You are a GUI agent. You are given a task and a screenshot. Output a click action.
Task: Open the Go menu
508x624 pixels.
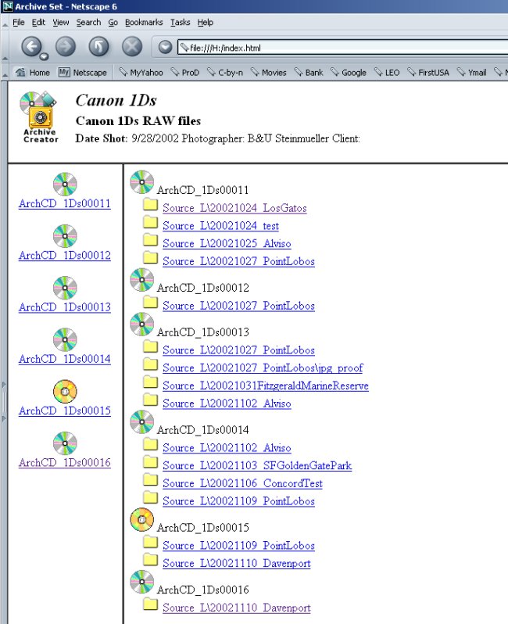pyautogui.click(x=113, y=23)
